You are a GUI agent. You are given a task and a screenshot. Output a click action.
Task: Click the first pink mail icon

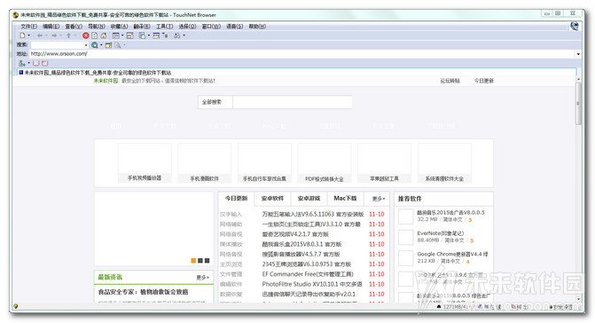pos(36,63)
